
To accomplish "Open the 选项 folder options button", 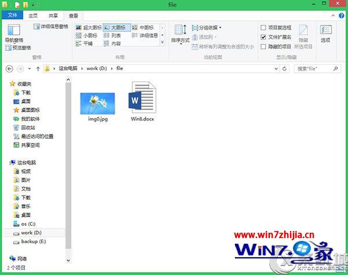I will tap(325, 34).
